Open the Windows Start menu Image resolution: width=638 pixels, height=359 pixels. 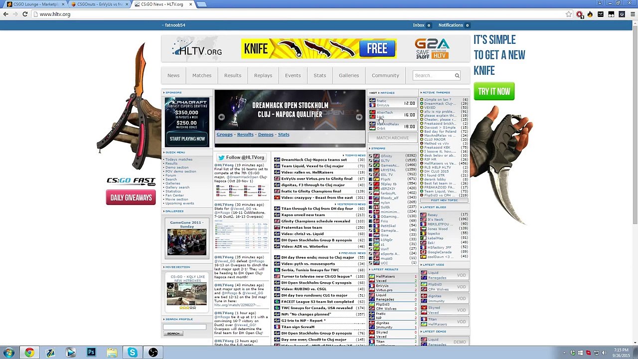click(x=8, y=353)
